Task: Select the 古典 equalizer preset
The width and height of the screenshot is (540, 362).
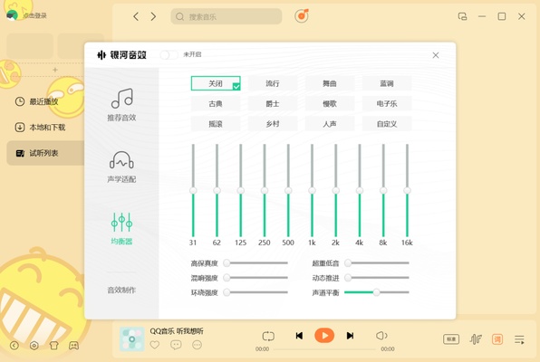Action: [x=216, y=103]
